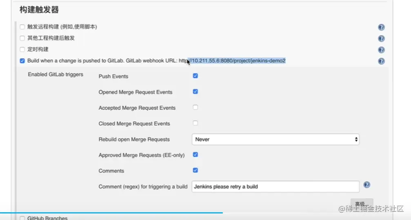Toggle Push Events checkbox
Viewport: 411px width, 220px height.
(x=195, y=76)
